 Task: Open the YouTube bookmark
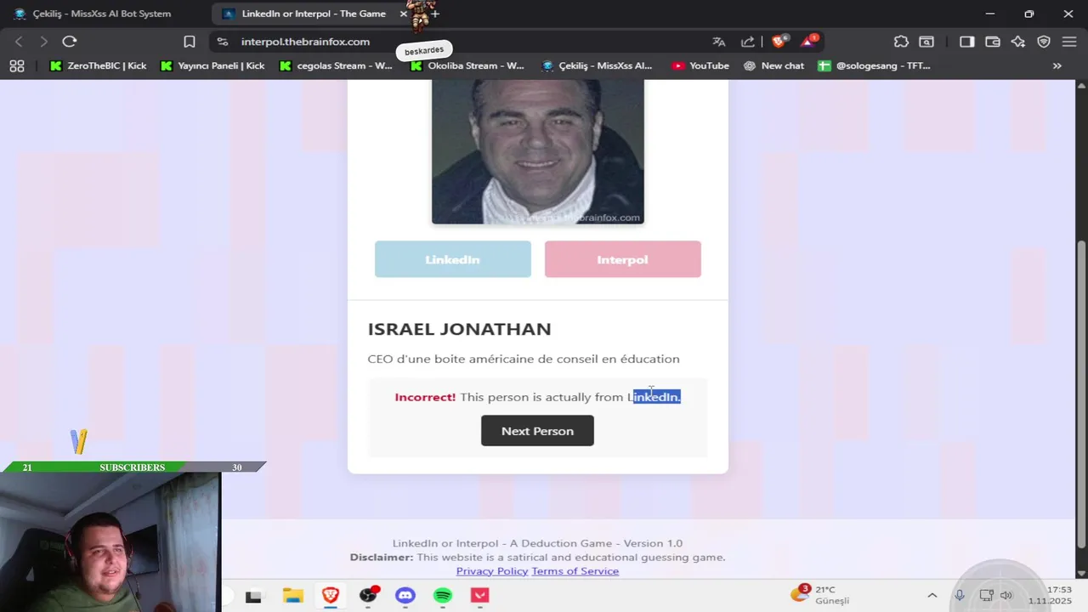click(x=700, y=65)
